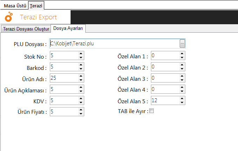Decrease Barkod value with down arrow
The image size is (238, 151).
tap(81, 69)
